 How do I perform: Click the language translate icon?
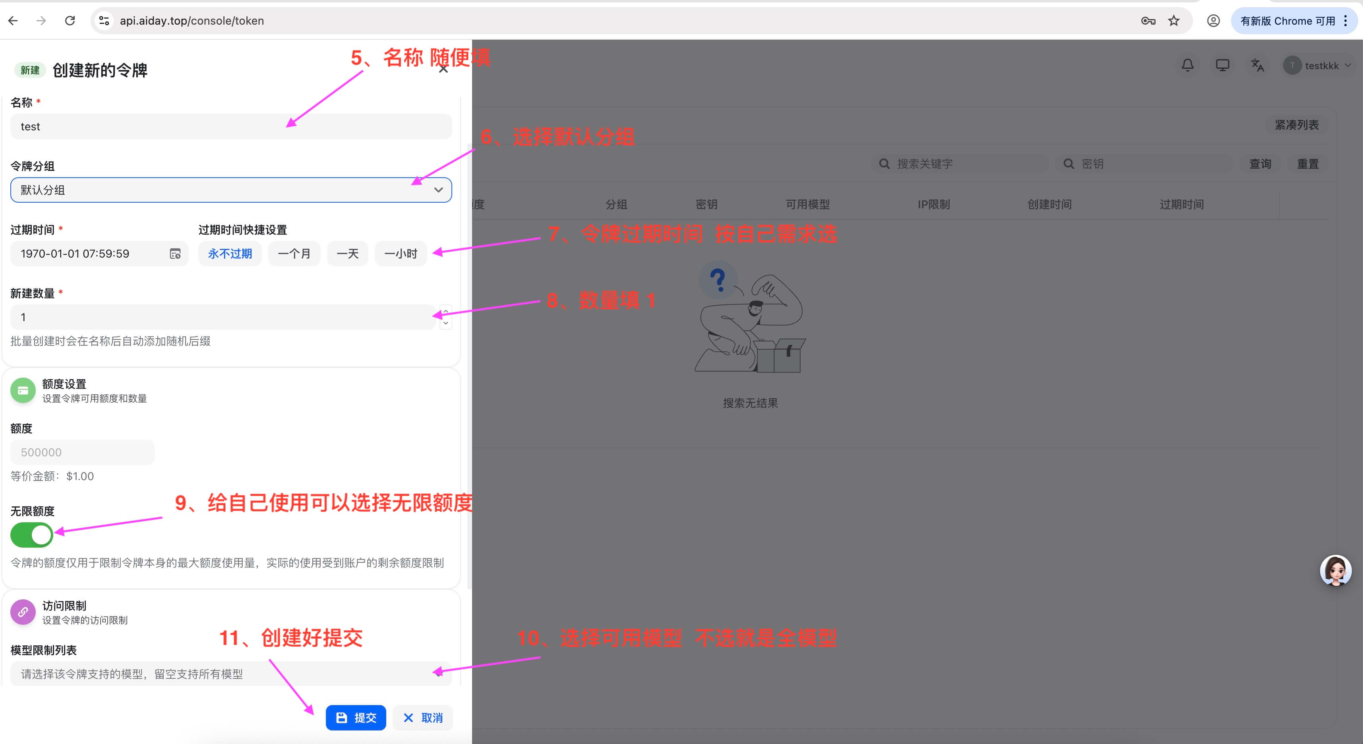pyautogui.click(x=1257, y=65)
